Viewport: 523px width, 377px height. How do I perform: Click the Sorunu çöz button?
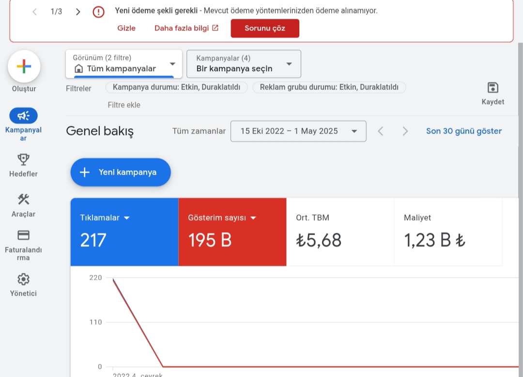click(265, 29)
